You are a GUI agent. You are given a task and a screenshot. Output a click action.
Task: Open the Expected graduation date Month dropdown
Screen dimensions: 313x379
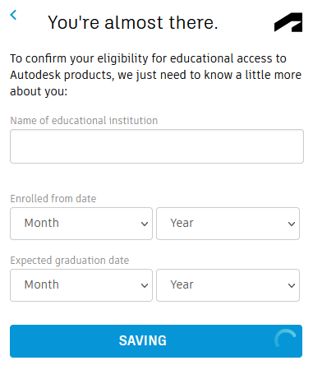[x=81, y=285]
